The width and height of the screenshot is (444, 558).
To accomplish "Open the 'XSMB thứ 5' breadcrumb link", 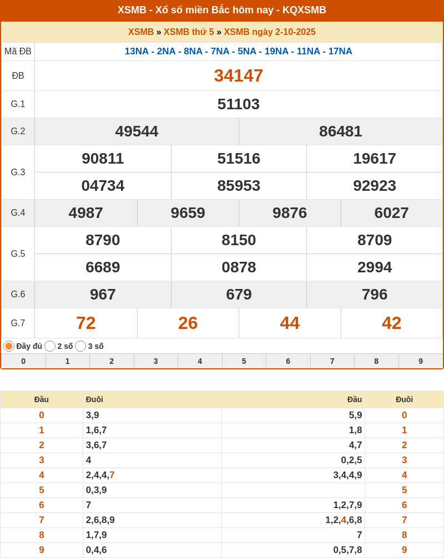I will click(x=189, y=32).
